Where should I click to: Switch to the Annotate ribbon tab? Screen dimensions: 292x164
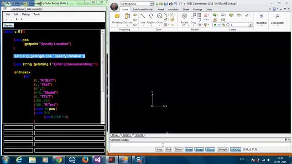(173, 9)
